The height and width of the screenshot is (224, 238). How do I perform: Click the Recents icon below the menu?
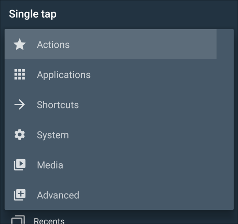click(18, 220)
